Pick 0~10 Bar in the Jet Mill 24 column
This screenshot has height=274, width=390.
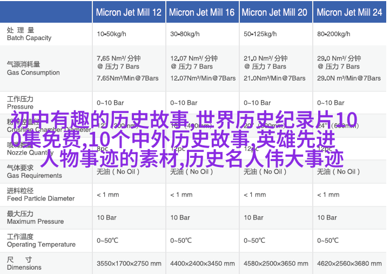point(331,103)
